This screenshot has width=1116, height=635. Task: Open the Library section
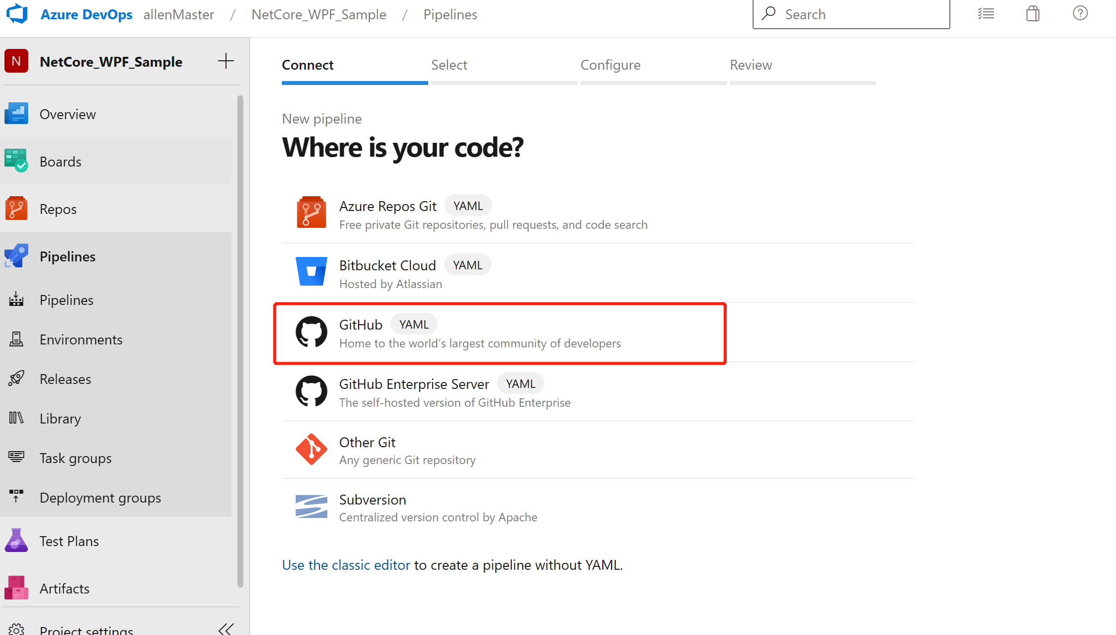60,418
